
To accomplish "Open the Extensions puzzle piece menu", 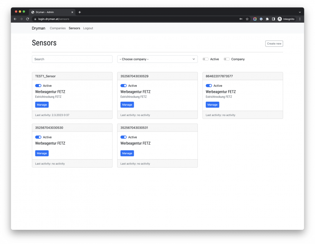I will [x=267, y=19].
